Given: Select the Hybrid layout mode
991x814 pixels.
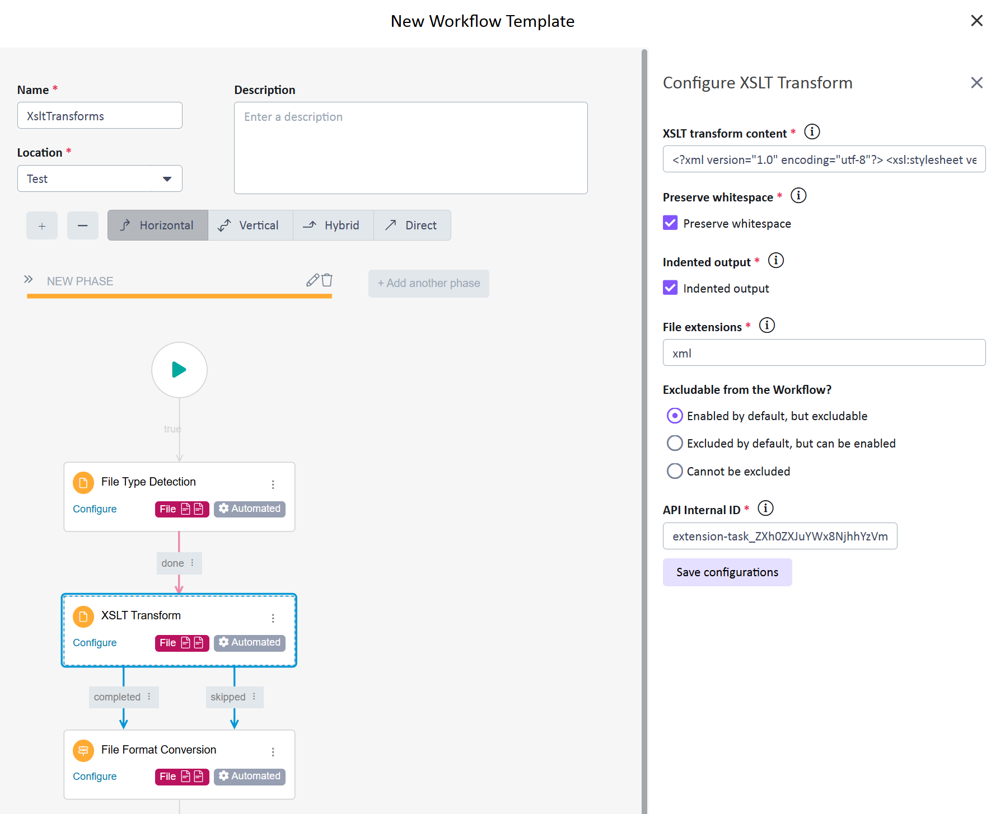Looking at the screenshot, I should coord(333,225).
